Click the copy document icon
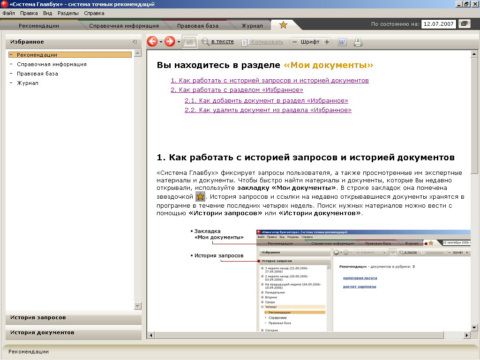This screenshot has height=360, width=480. (245, 42)
